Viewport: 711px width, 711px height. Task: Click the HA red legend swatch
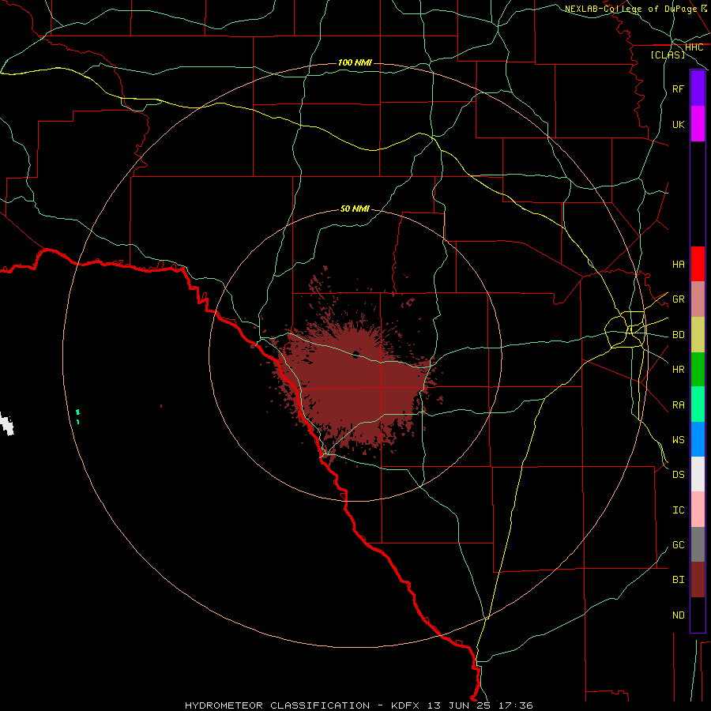click(698, 264)
